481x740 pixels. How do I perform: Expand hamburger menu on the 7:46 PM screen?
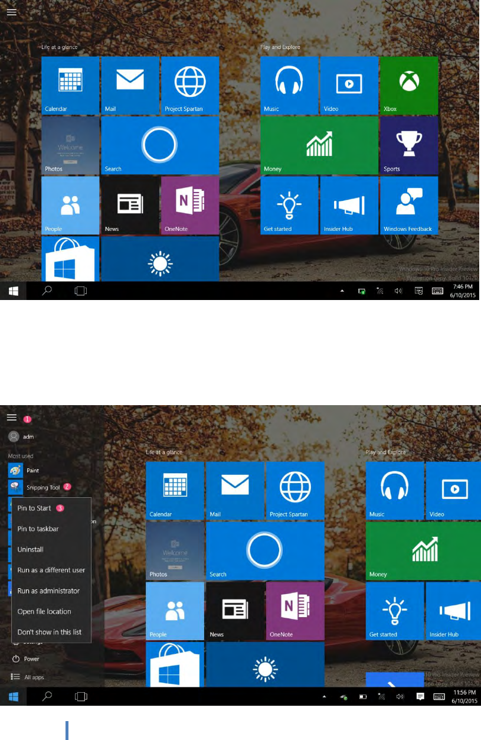[x=11, y=12]
